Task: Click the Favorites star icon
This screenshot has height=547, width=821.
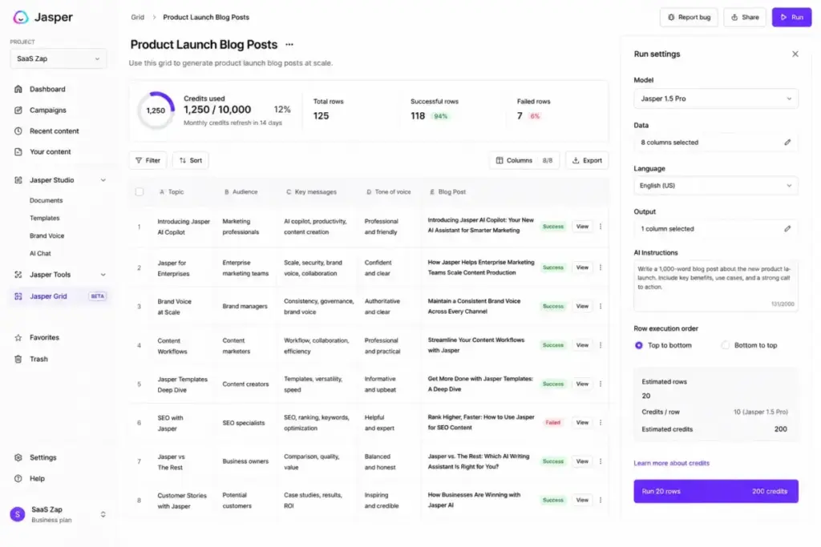Action: pyautogui.click(x=18, y=338)
